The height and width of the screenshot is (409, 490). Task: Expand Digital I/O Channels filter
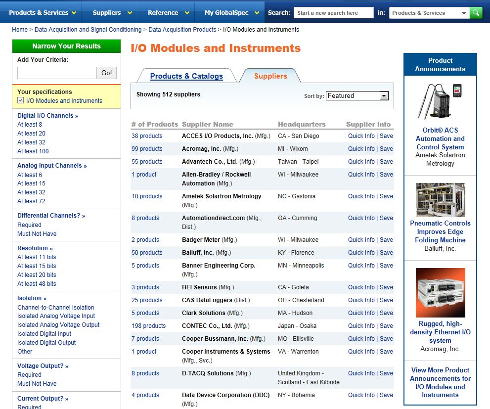[x=47, y=116]
